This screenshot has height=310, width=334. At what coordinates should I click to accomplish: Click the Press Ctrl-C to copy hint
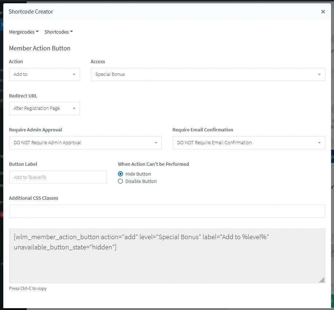click(28, 288)
